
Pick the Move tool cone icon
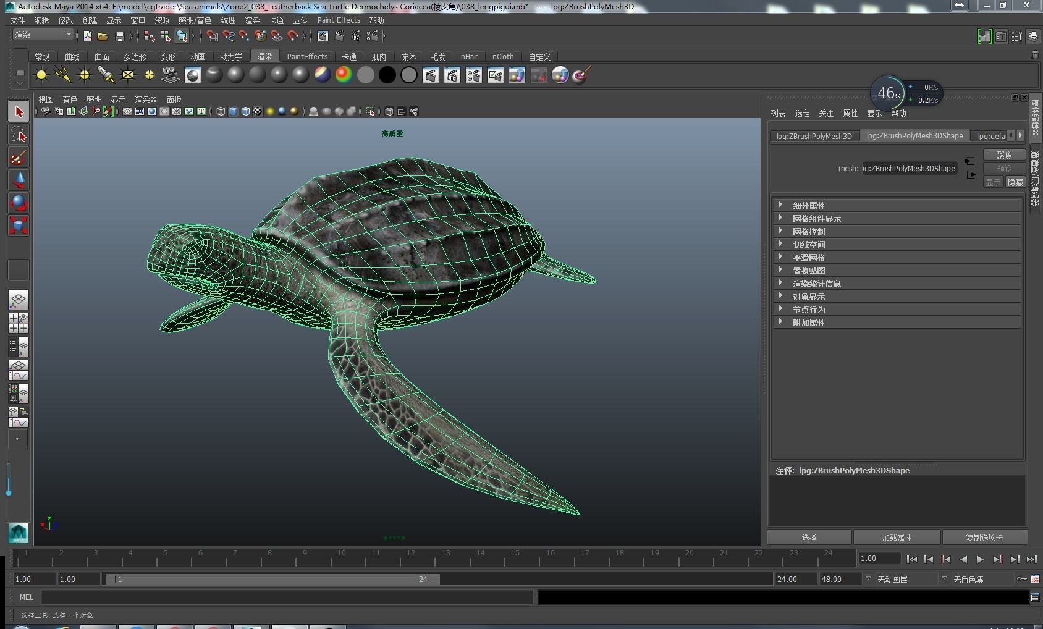pyautogui.click(x=19, y=180)
